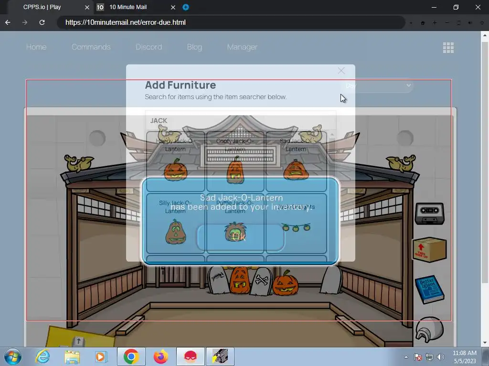Reload the current page
The width and height of the screenshot is (489, 366).
tap(42, 22)
